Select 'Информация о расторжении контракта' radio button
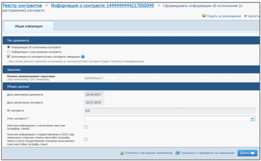 [9, 52]
